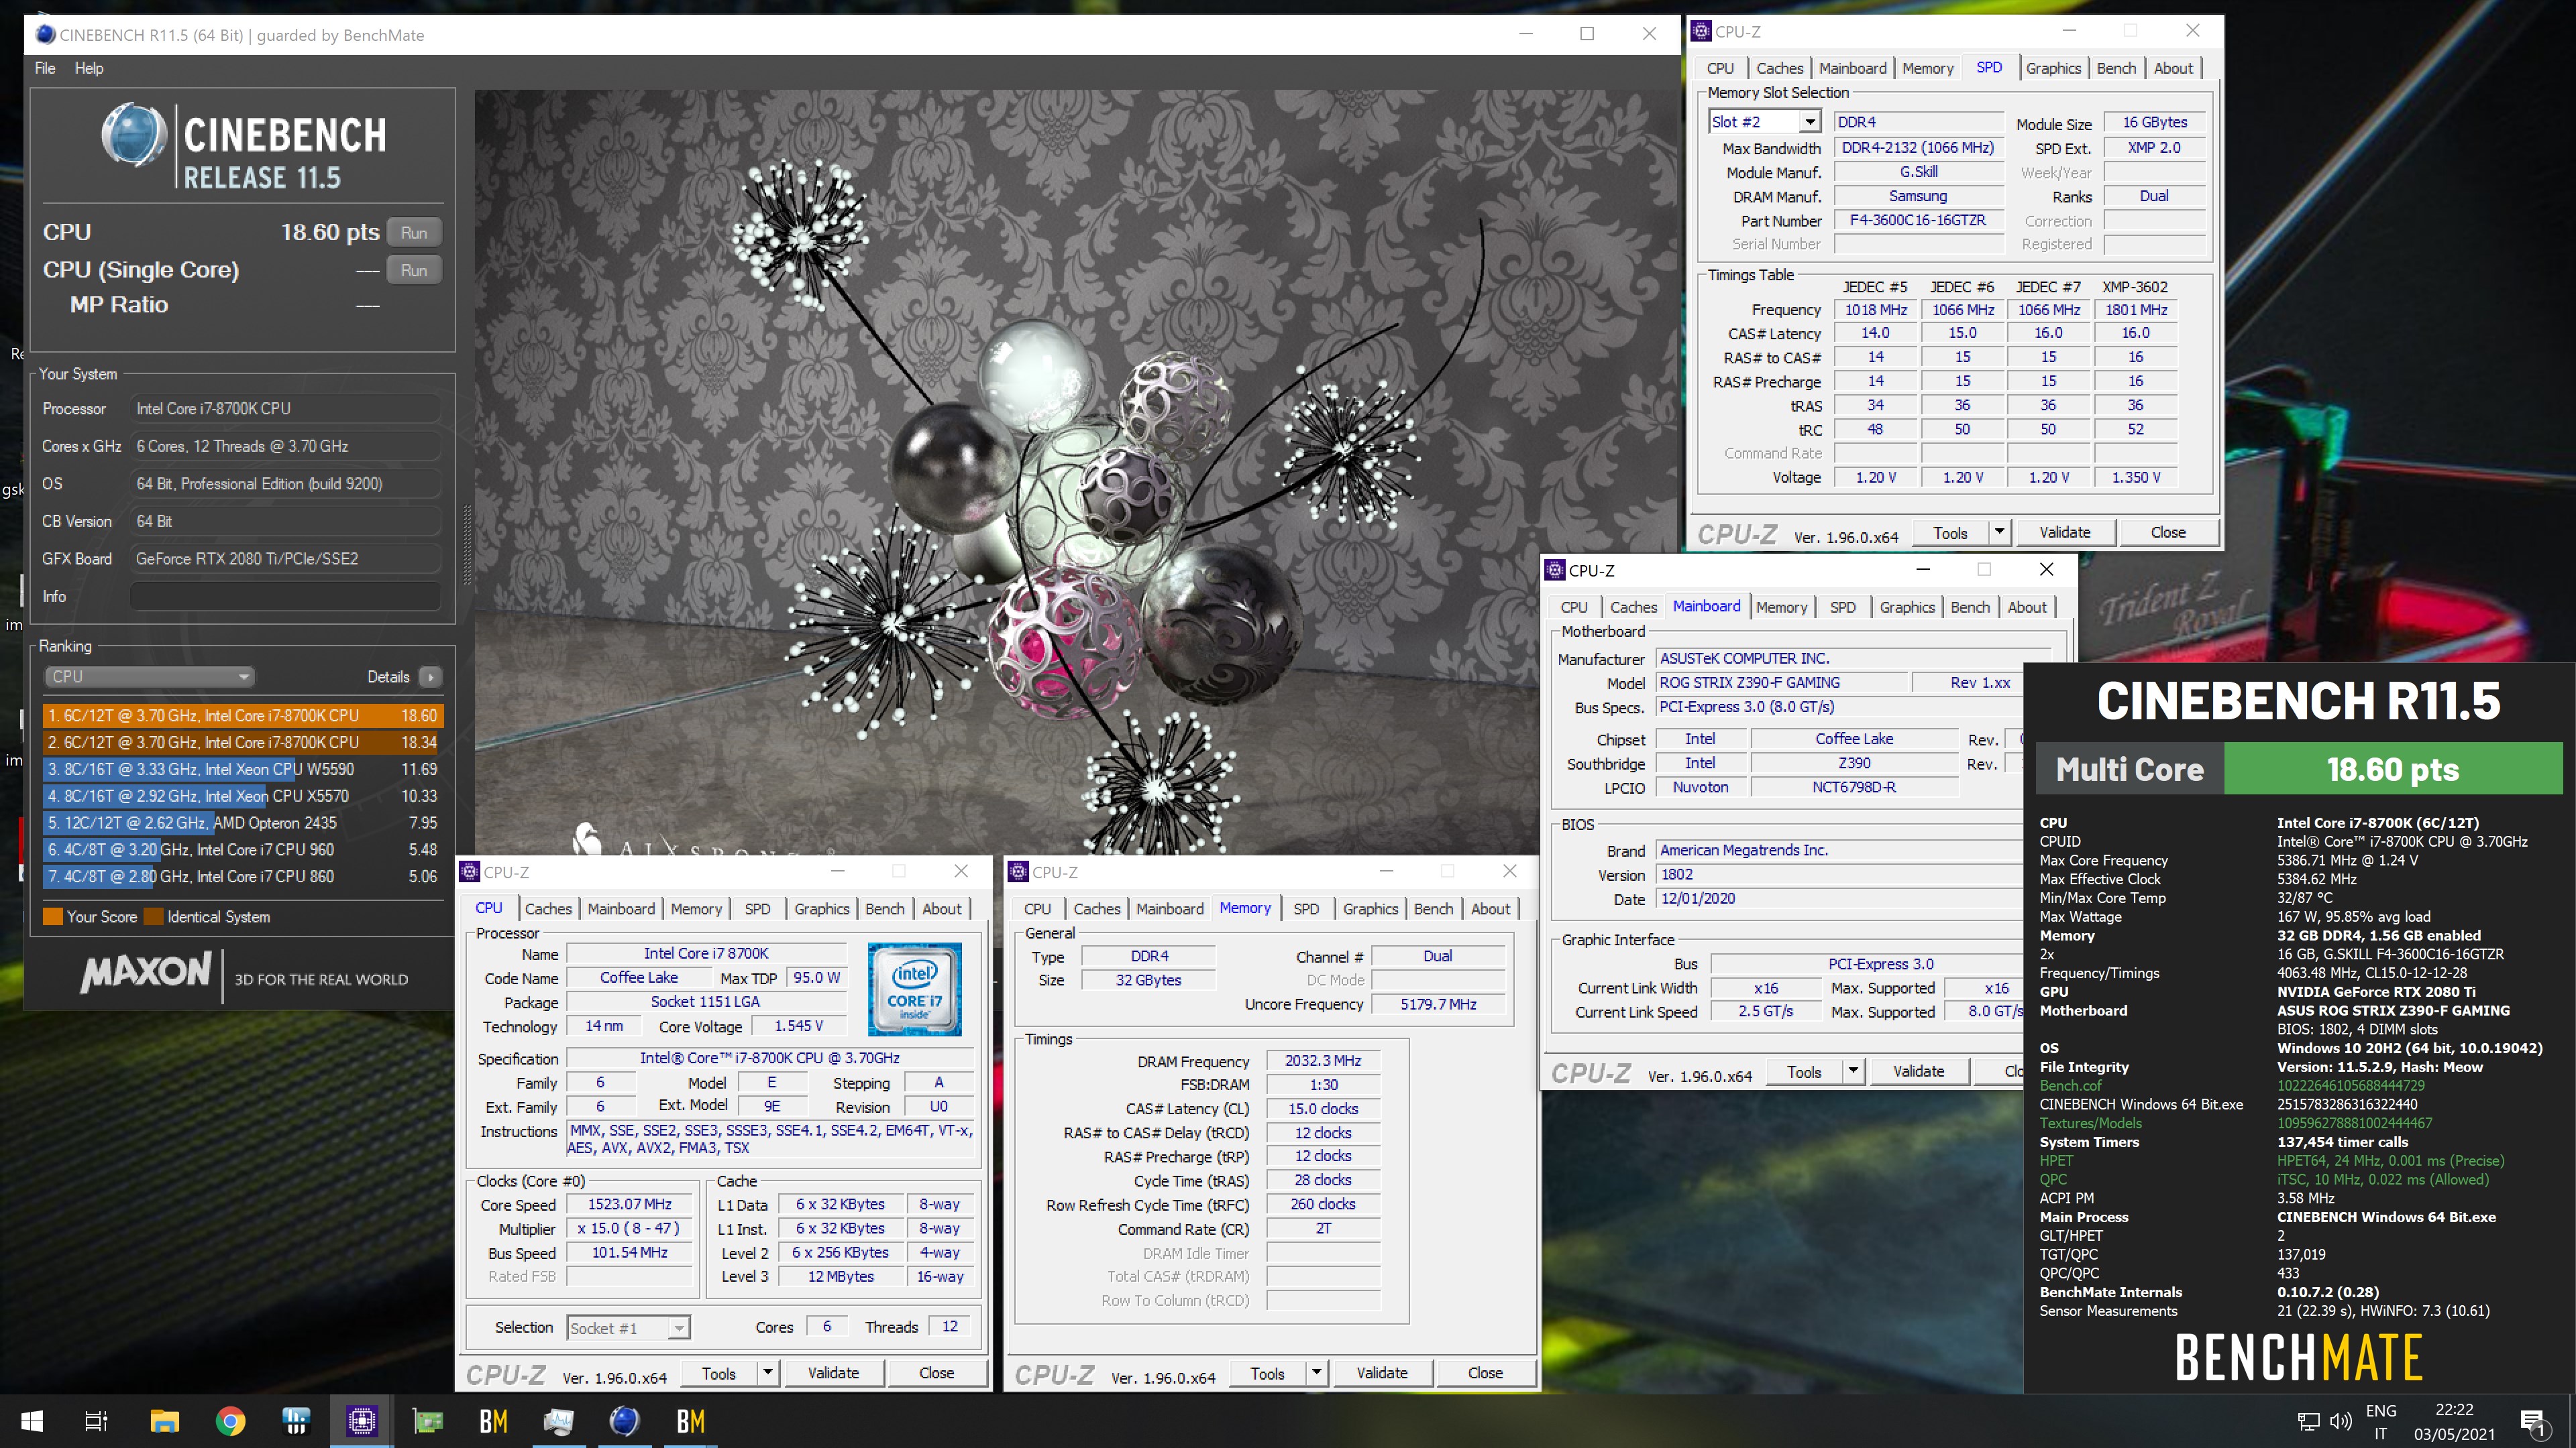Screen dimensions: 2576x1448
Task: Run the CPU Single Core benchmark
Action: click(414, 269)
